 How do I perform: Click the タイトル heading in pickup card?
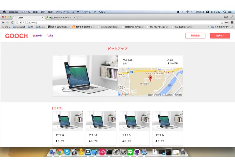(x=127, y=60)
